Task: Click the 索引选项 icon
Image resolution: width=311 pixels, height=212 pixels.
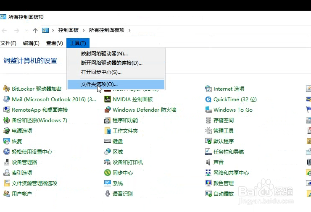Action: point(7,173)
